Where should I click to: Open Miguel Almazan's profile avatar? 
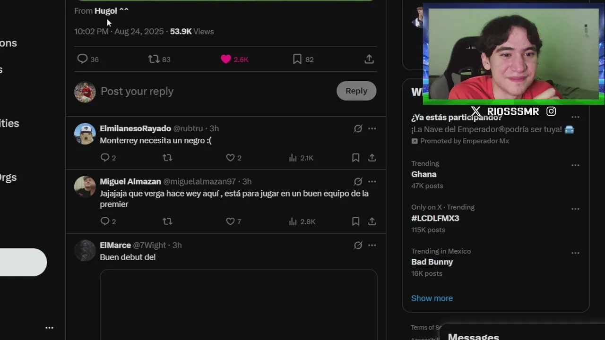pyautogui.click(x=85, y=187)
